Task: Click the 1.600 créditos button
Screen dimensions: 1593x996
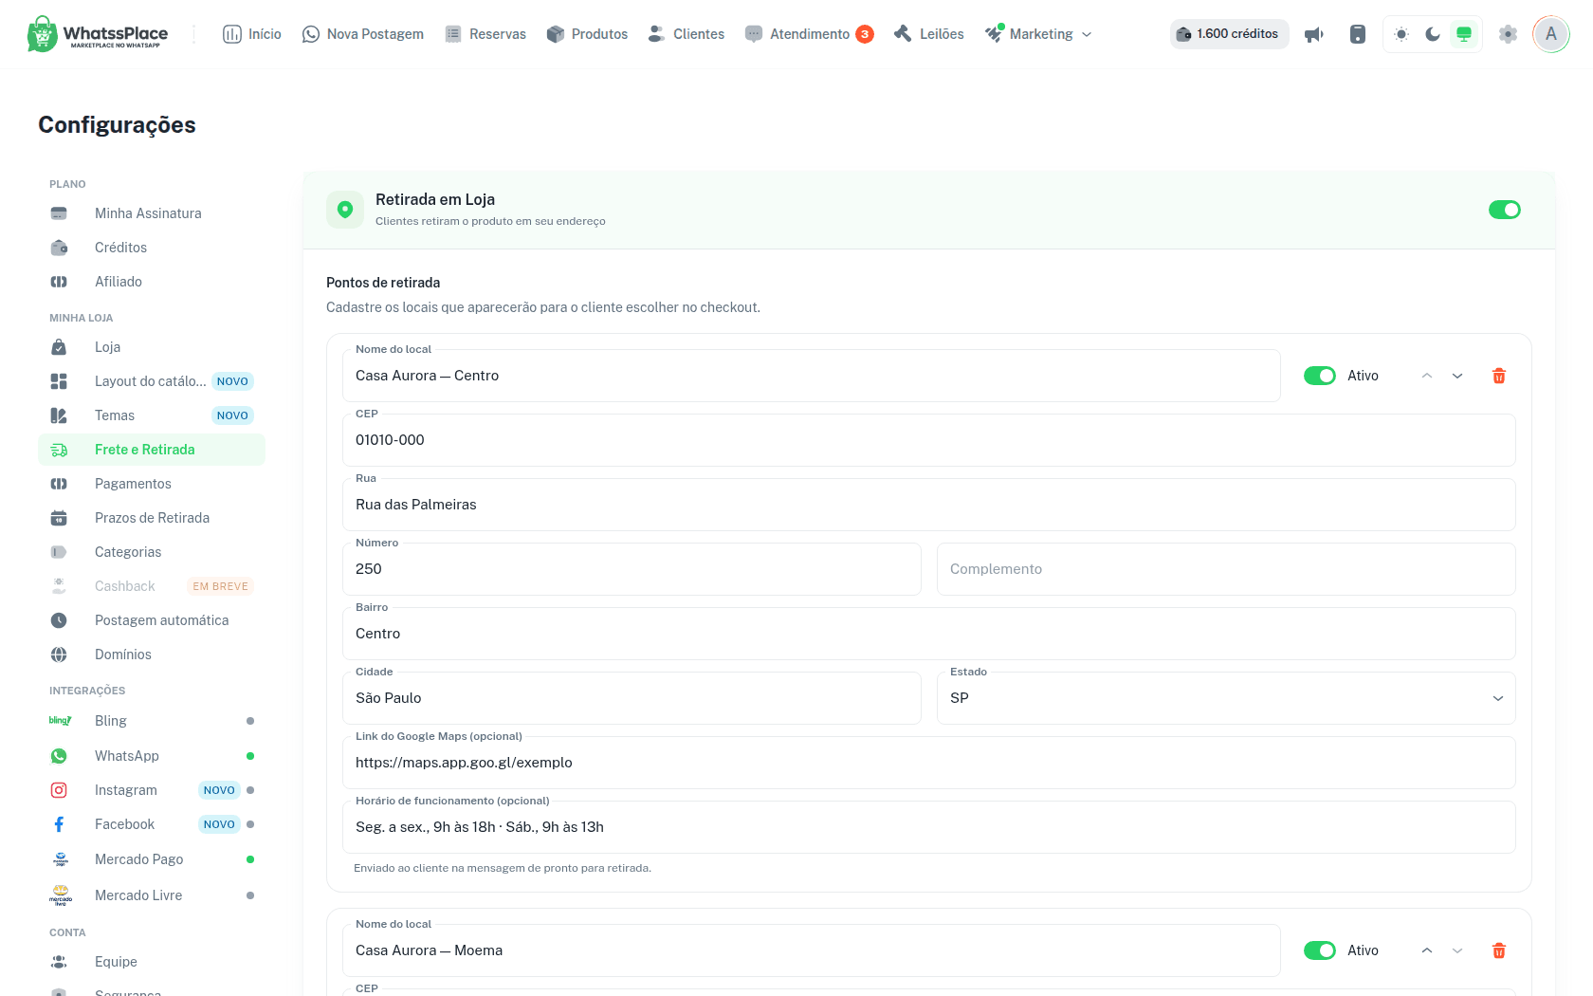Action: click(1229, 34)
